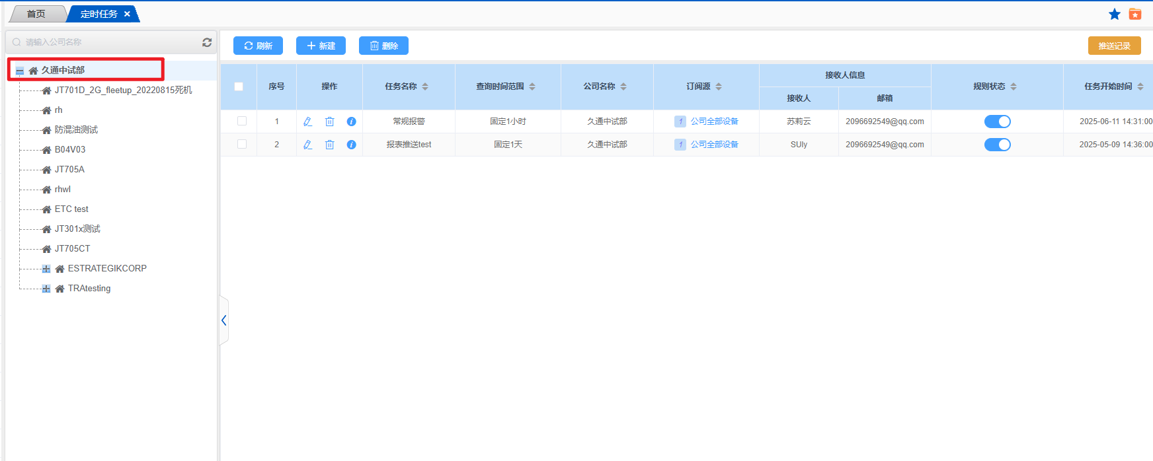This screenshot has height=461, width=1153.
Task: Sort by 任务名称 column arrows
Action: pyautogui.click(x=425, y=87)
